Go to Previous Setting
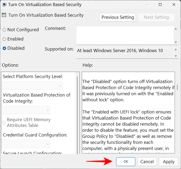This screenshot has width=181, height=169. pos(118,17)
